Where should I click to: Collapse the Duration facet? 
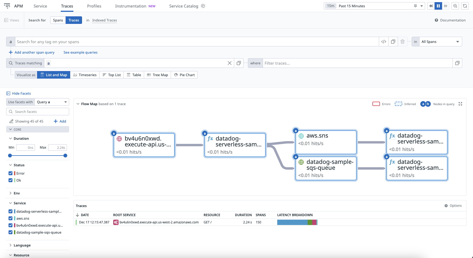pos(10,138)
